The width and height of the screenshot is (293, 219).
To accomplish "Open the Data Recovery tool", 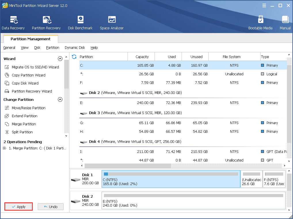I will point(13,23).
